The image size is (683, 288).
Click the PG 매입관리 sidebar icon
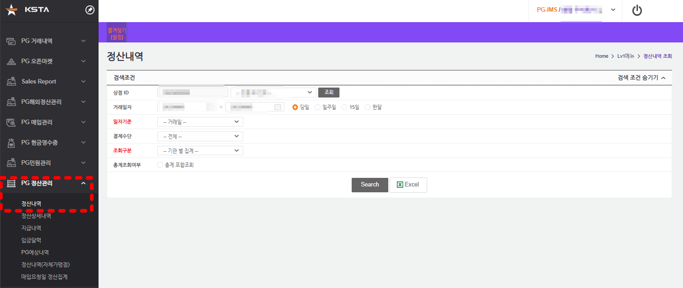click(11, 122)
